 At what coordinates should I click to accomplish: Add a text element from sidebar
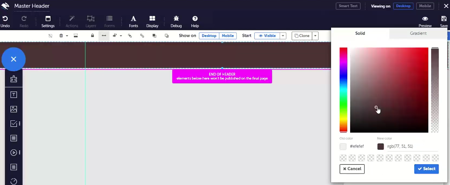13,95
